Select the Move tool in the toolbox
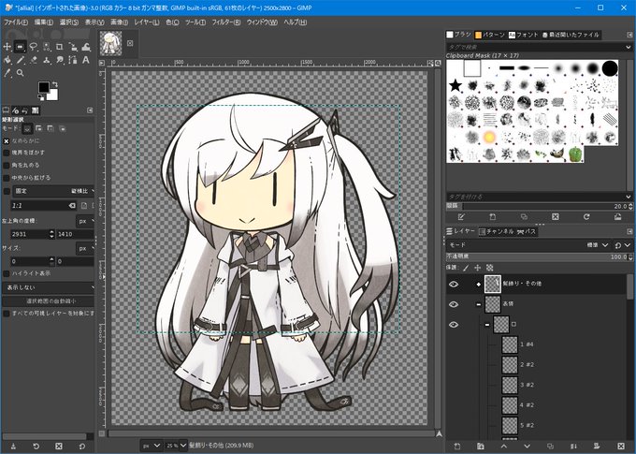 click(x=7, y=47)
